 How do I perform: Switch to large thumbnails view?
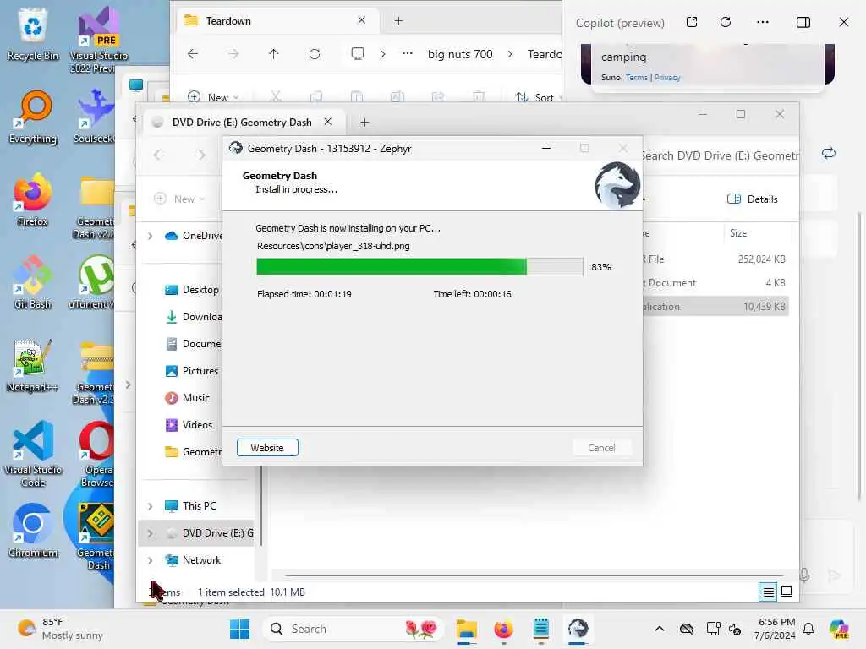pyautogui.click(x=787, y=592)
